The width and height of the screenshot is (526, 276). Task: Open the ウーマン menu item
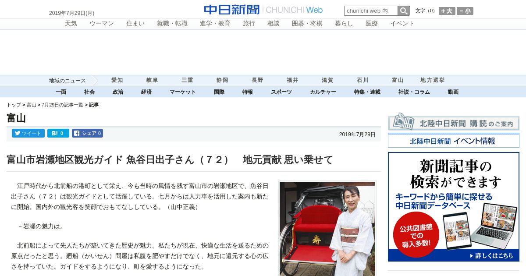tap(102, 24)
